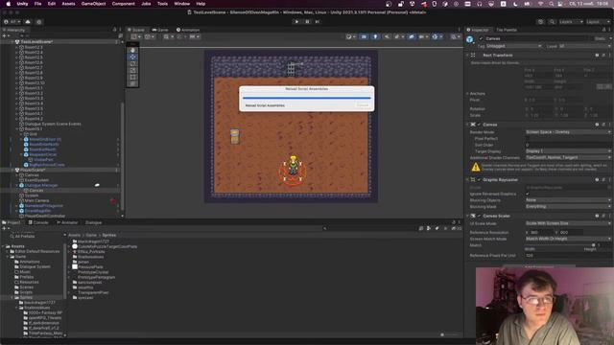The height and width of the screenshot is (345, 614).
Task: Collapse the PlayerScene foldout in Hierarchy
Action: 12,171
